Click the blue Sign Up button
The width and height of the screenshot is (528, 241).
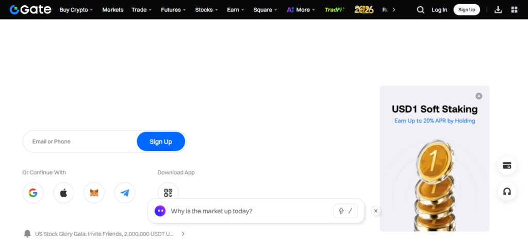tap(161, 142)
